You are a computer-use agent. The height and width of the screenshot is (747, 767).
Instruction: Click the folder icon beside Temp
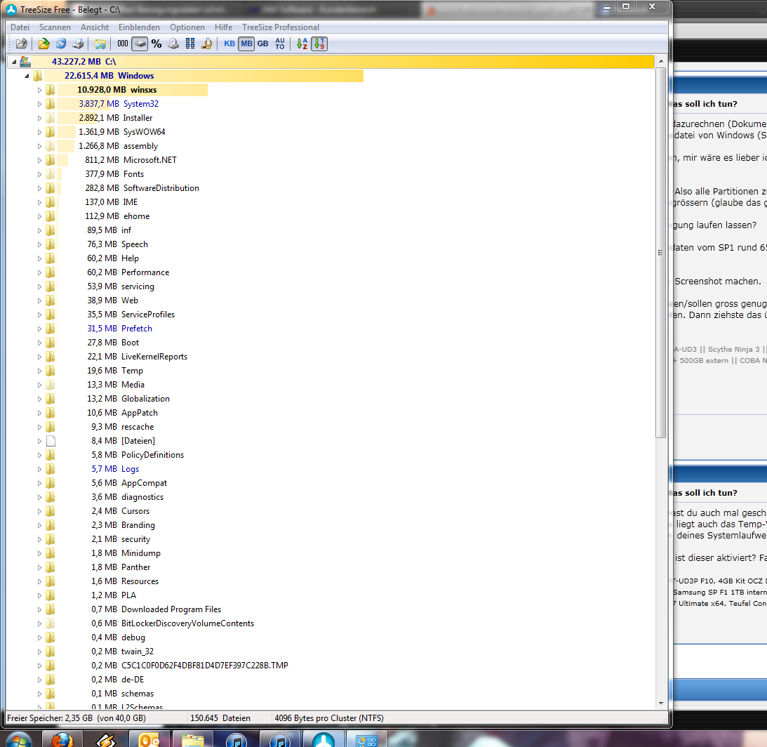pos(51,371)
